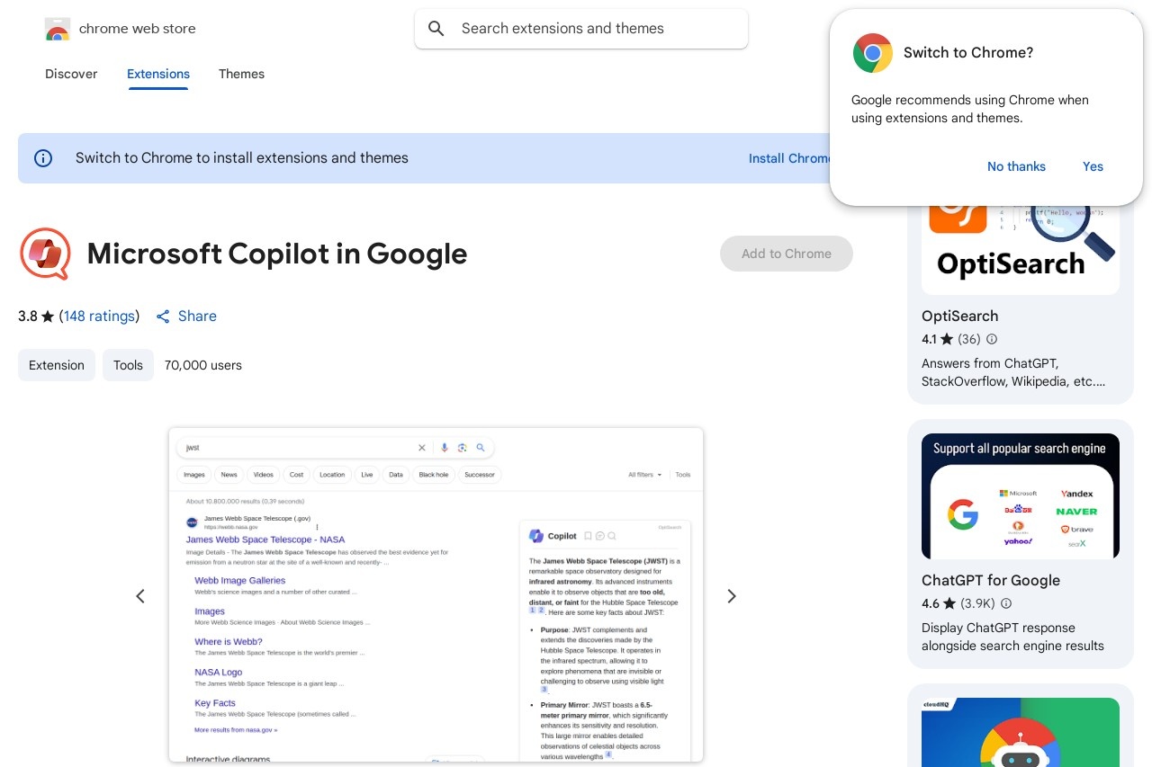
Task: Open the Discover tab
Action: [x=71, y=74]
